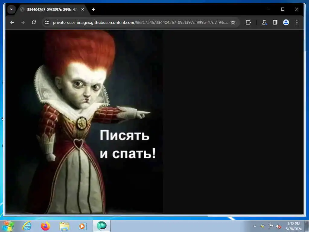View site information icon in address bar
The height and width of the screenshot is (232, 309).
[x=47, y=22]
